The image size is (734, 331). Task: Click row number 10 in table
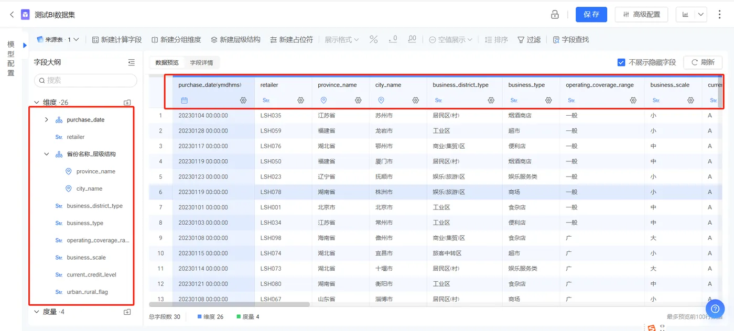click(x=160, y=253)
